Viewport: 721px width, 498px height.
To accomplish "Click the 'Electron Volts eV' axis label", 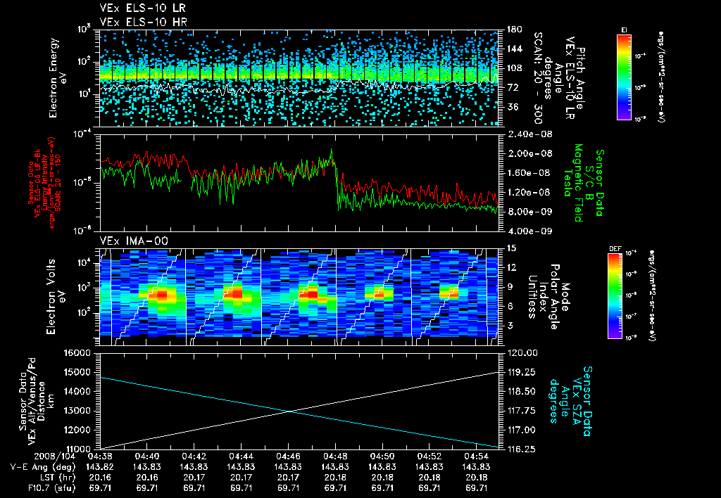I will pos(56,297).
